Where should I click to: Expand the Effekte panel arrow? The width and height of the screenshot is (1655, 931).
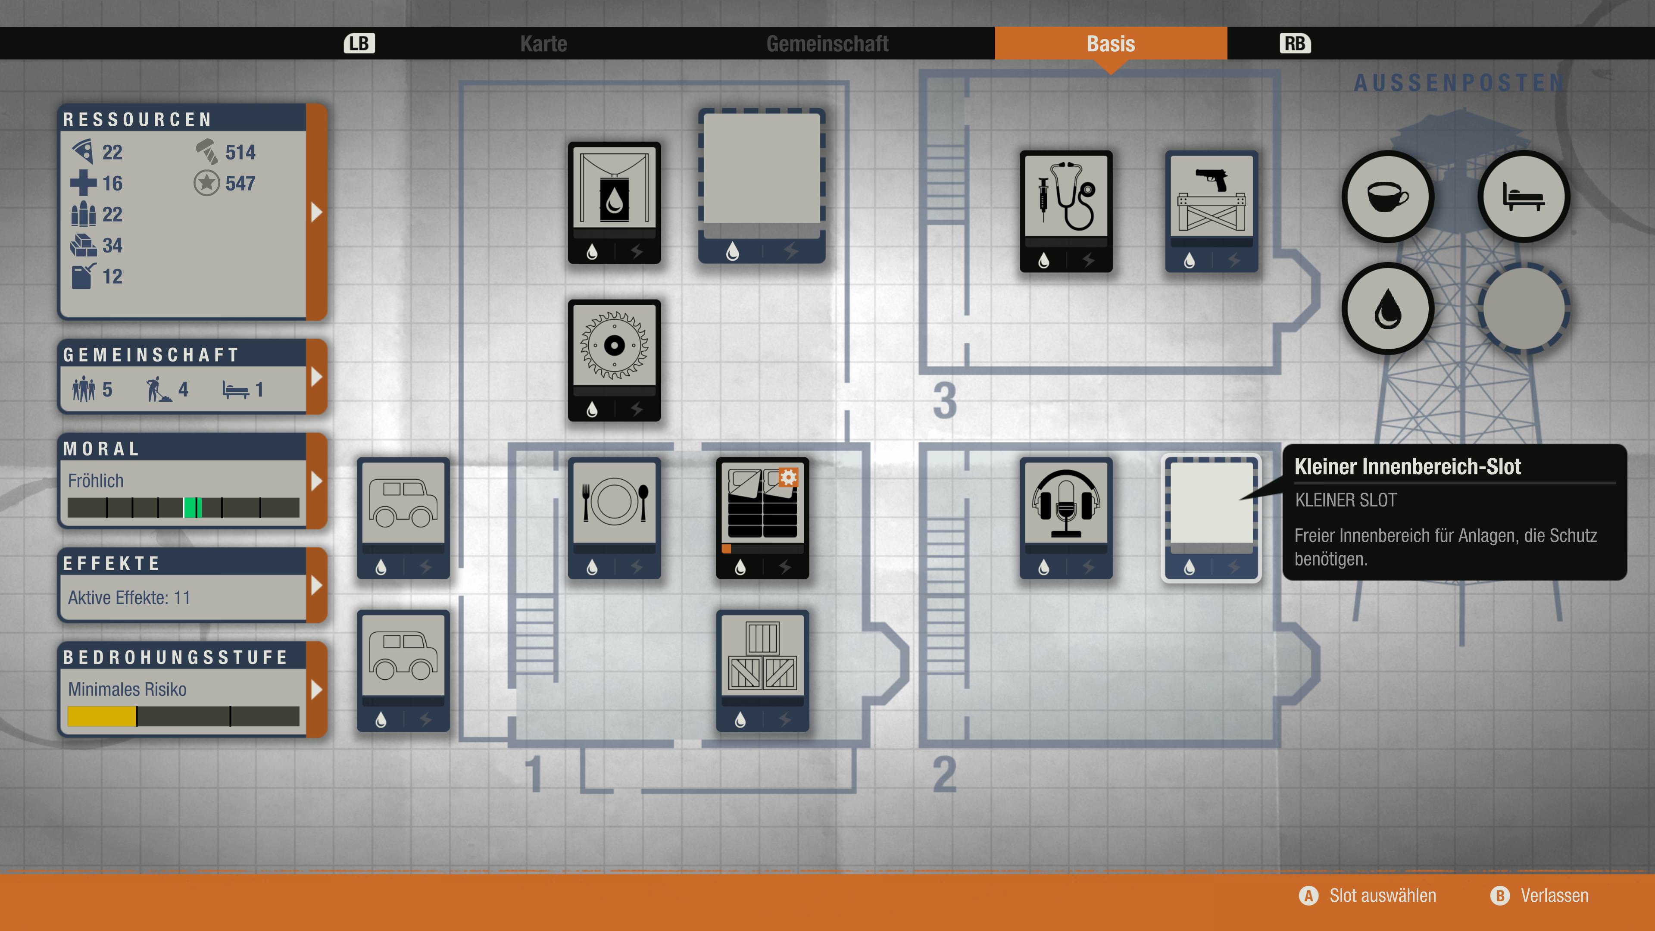click(x=317, y=585)
